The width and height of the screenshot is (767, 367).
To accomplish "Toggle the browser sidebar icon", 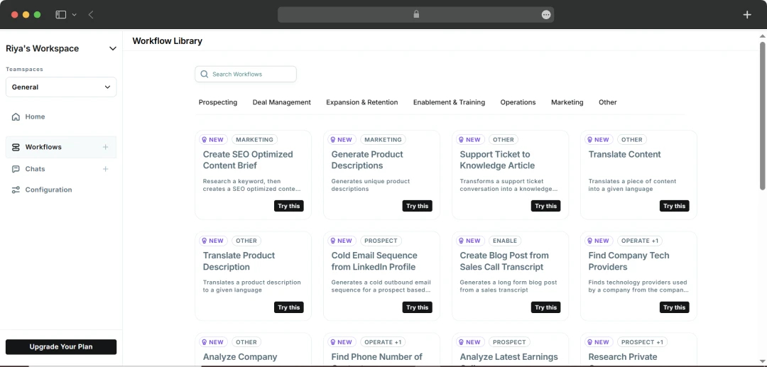I will point(60,15).
